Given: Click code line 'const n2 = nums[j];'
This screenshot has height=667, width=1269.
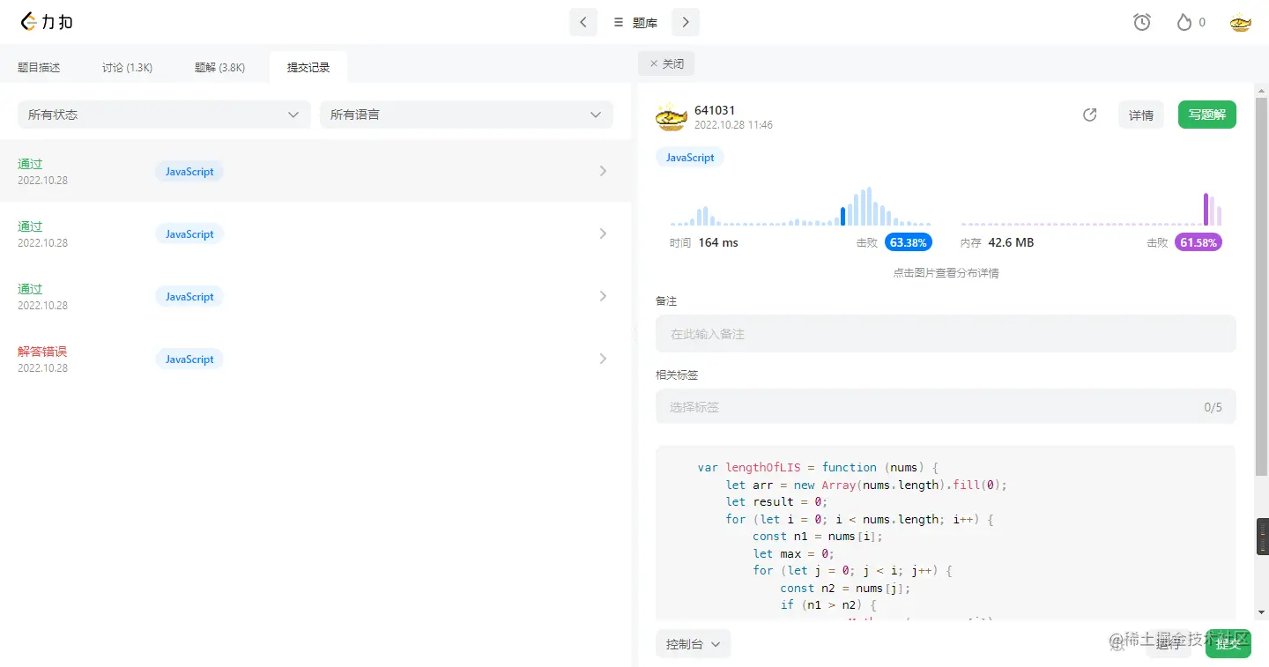Looking at the screenshot, I should click(845, 588).
